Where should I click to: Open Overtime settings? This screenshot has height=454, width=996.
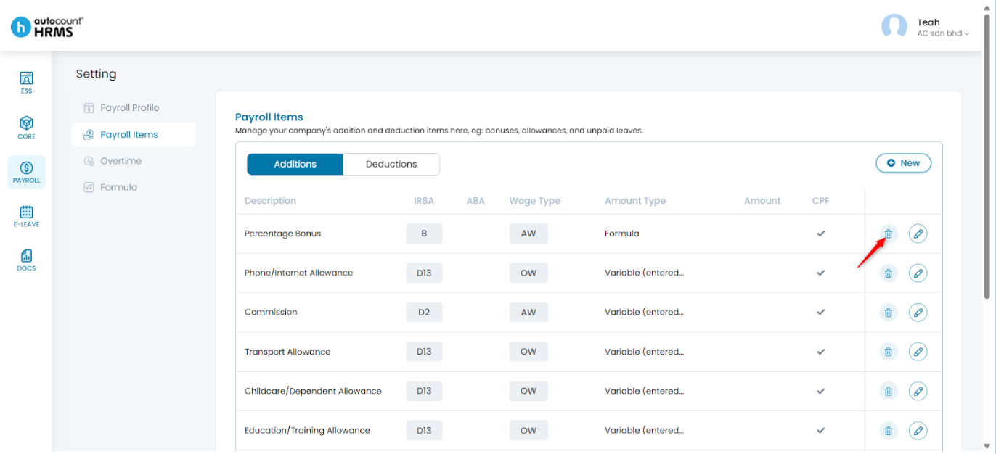pyautogui.click(x=134, y=161)
